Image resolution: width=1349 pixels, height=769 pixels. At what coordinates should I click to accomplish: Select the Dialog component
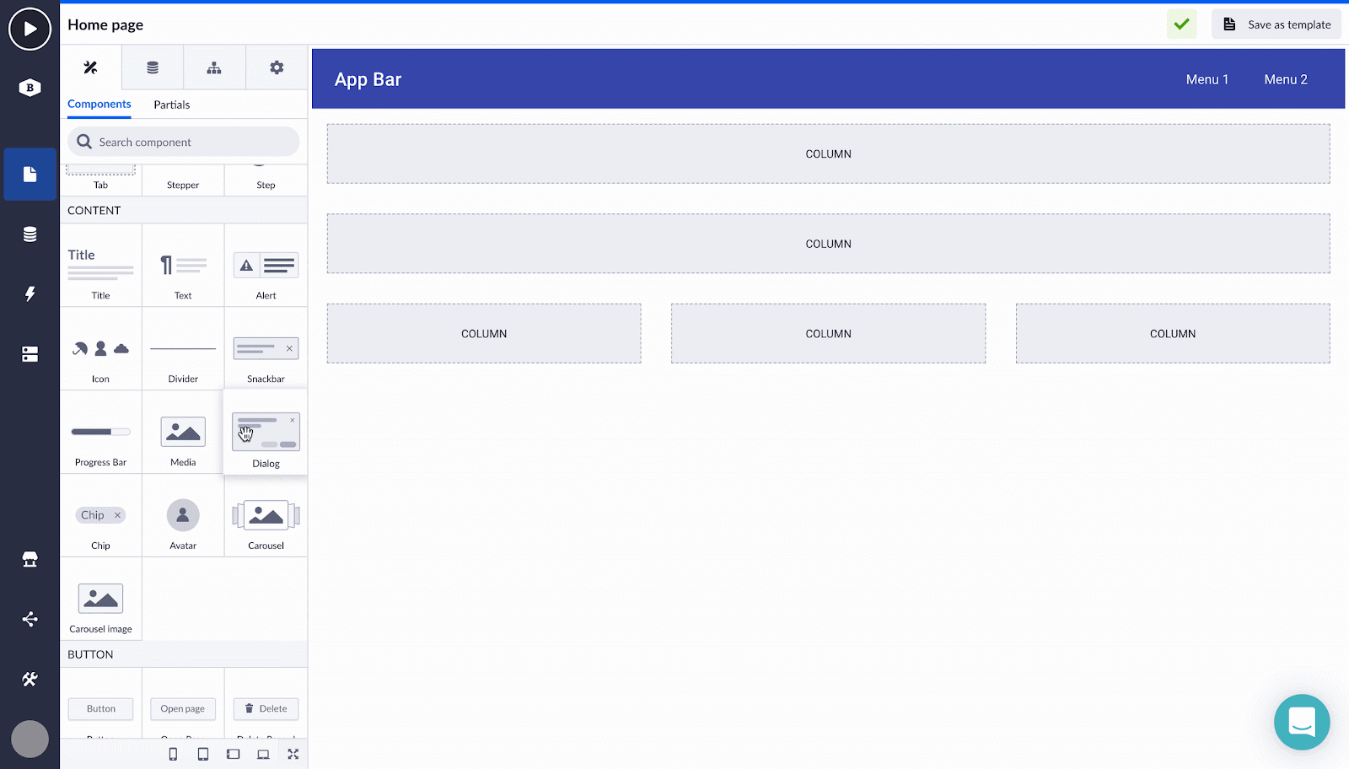coord(266,433)
